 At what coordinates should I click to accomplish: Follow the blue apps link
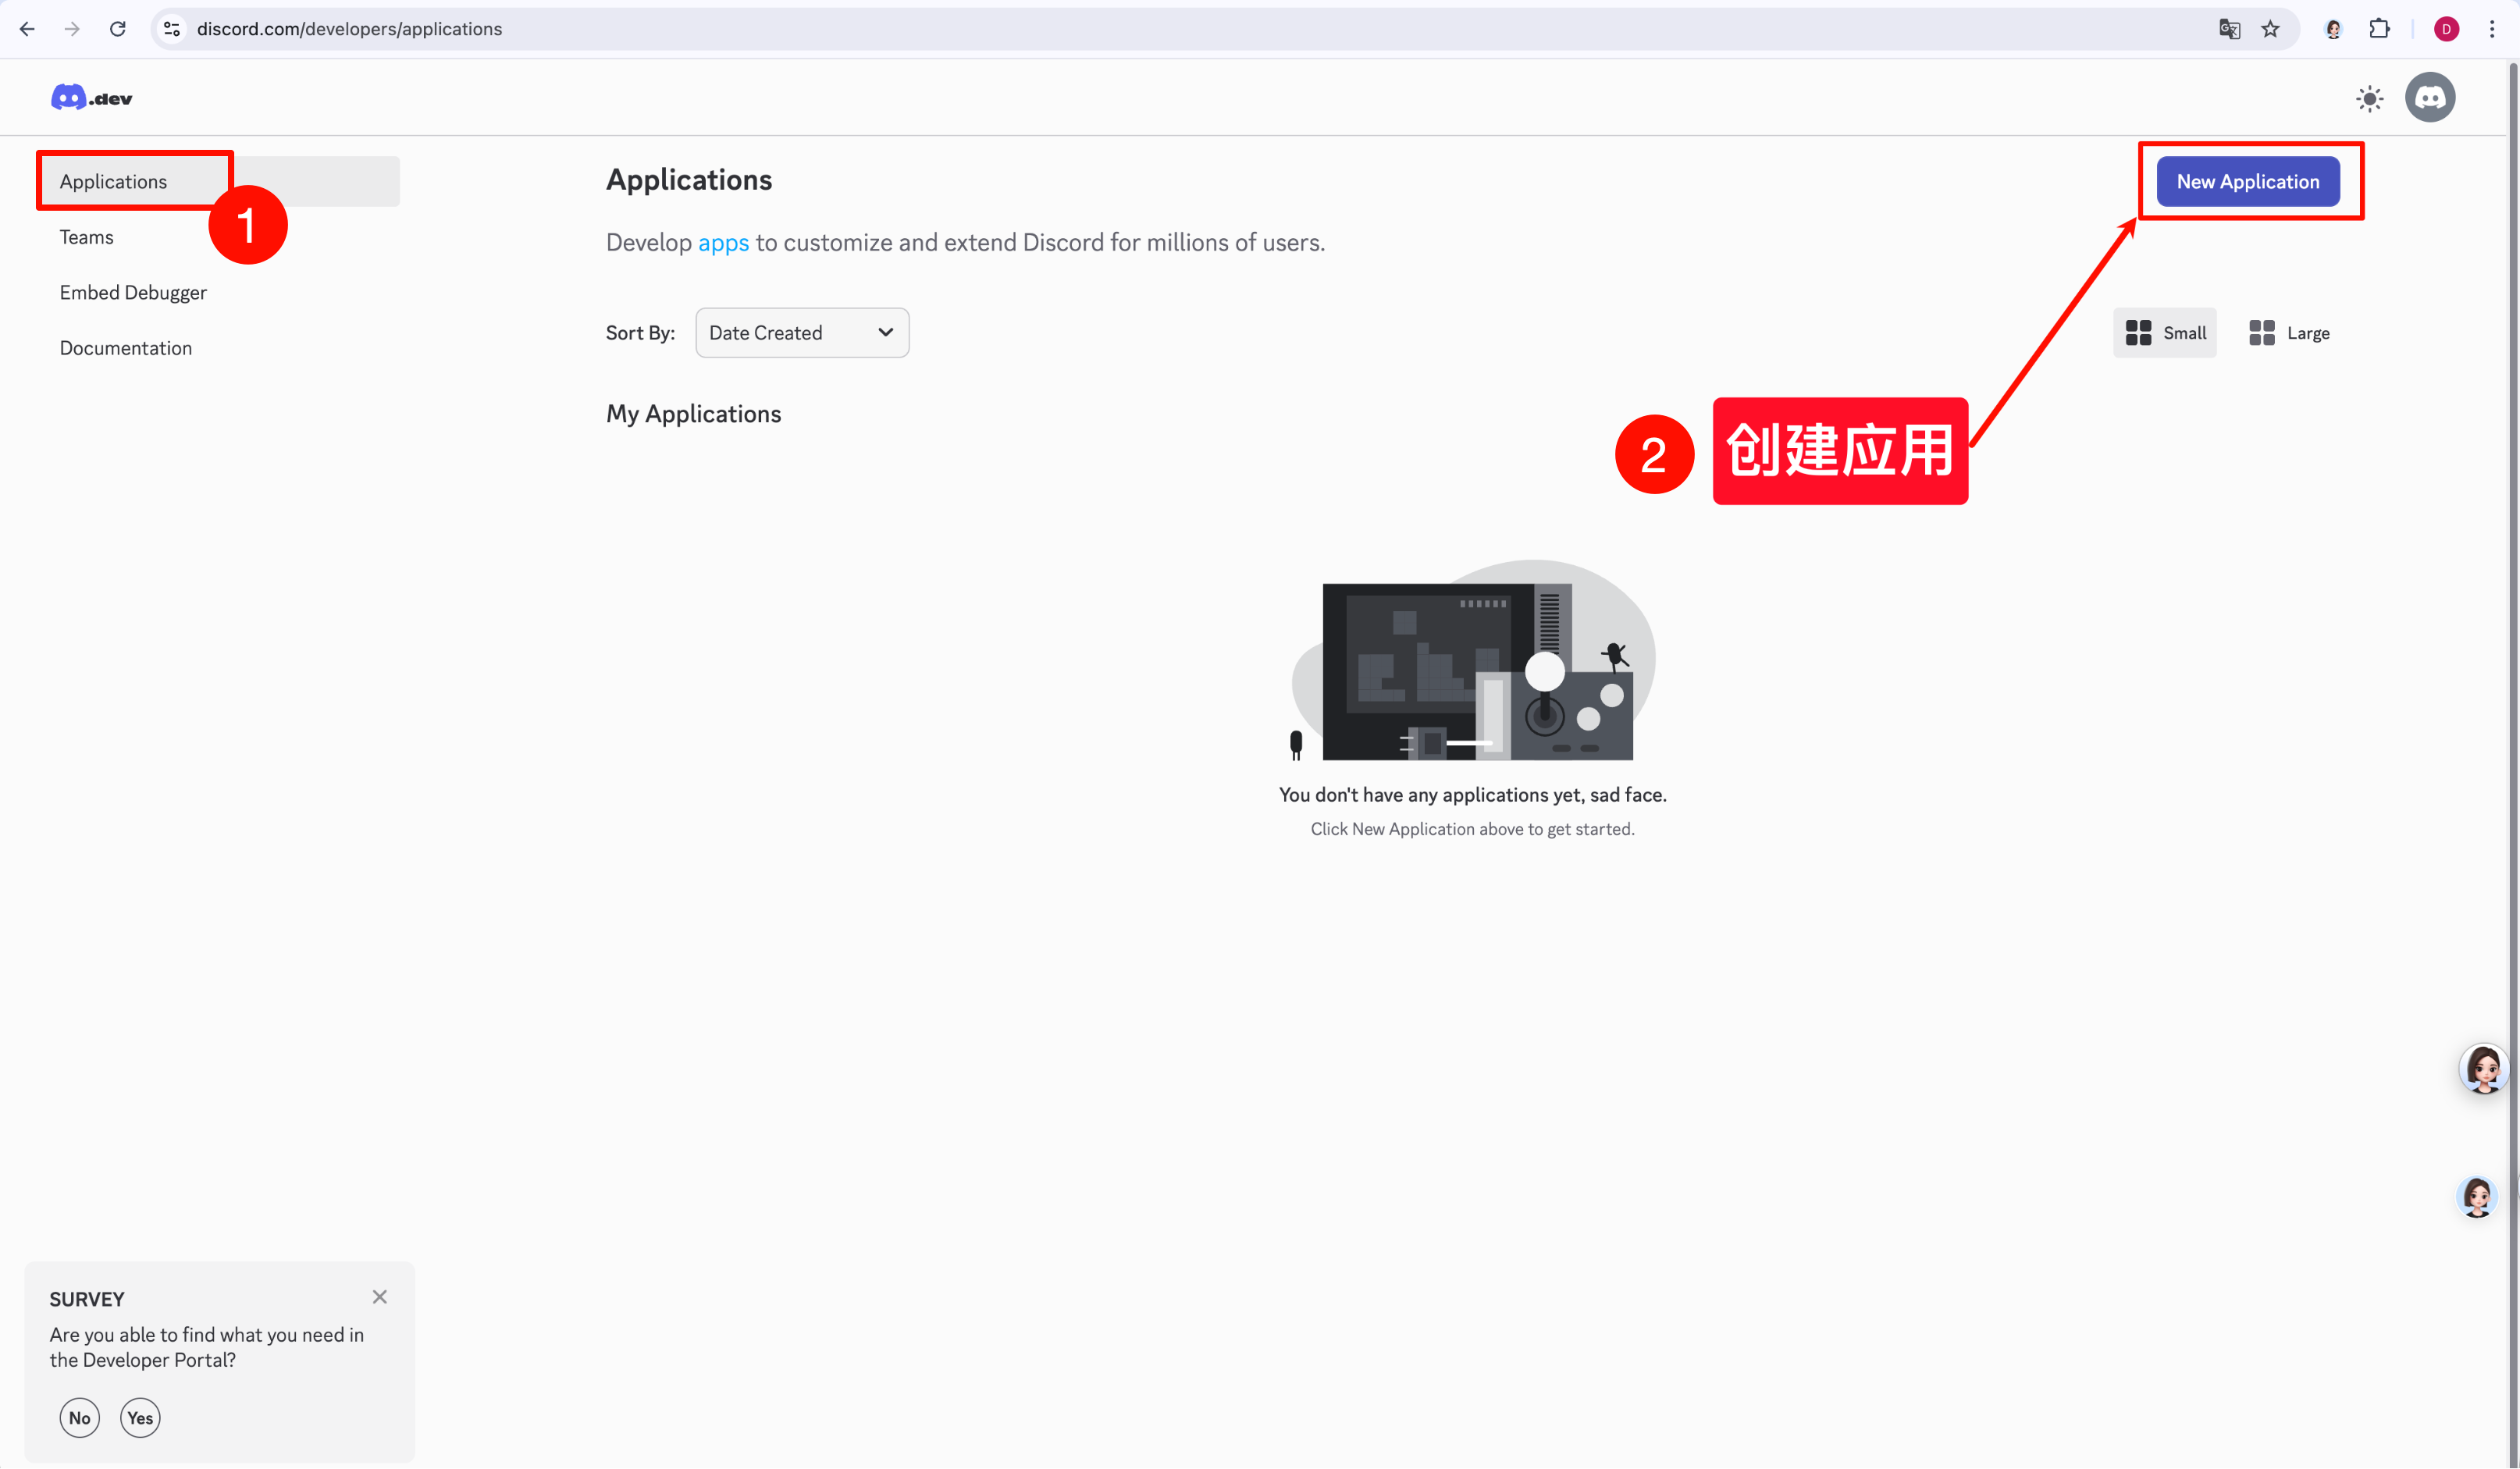tap(723, 243)
